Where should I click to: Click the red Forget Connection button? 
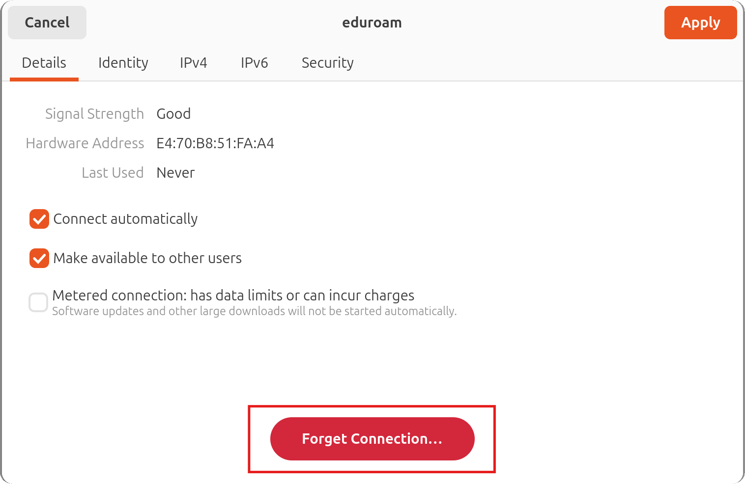[372, 439]
